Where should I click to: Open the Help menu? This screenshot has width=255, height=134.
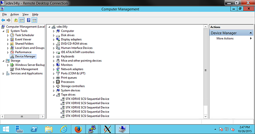pos(35,14)
